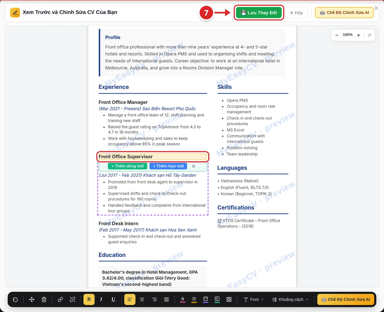This screenshot has height=312, width=384.
Task: Click Chế Độ Chỉnh Sửa AI in the bottom toolbar
Action: 346,300
